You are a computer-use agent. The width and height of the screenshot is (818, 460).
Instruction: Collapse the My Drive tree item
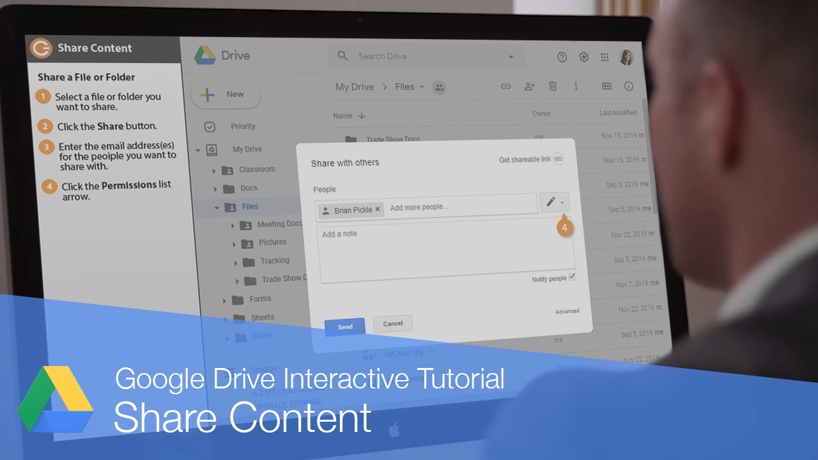tap(198, 149)
